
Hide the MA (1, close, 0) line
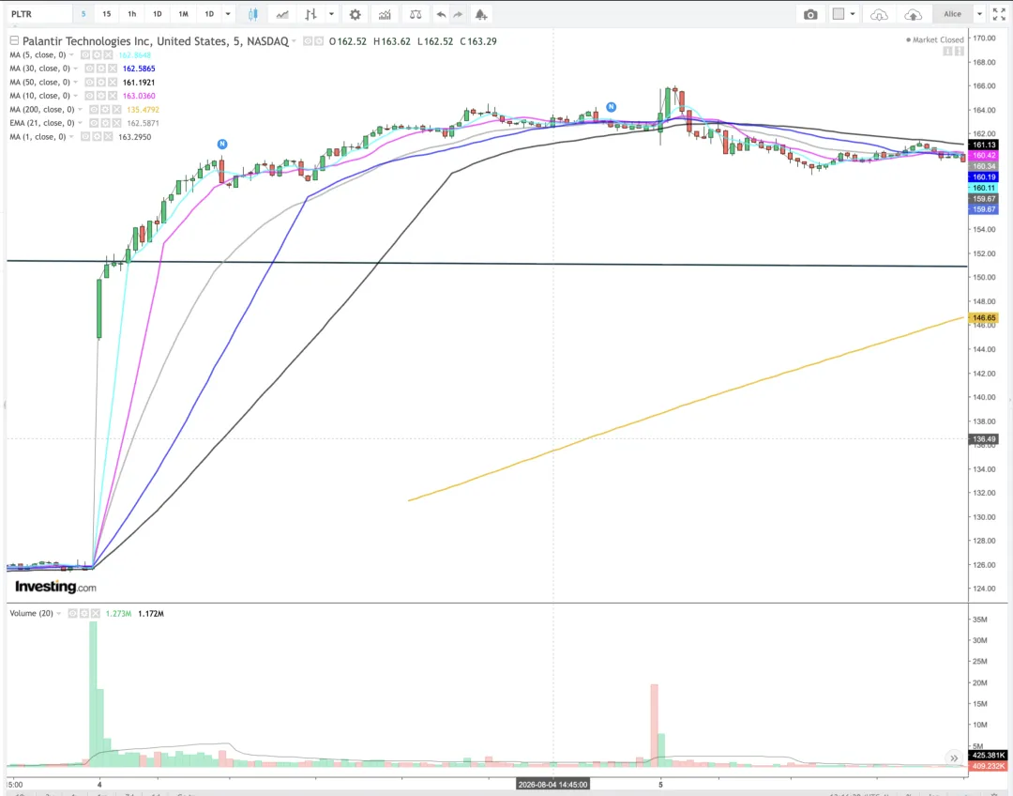(84, 137)
